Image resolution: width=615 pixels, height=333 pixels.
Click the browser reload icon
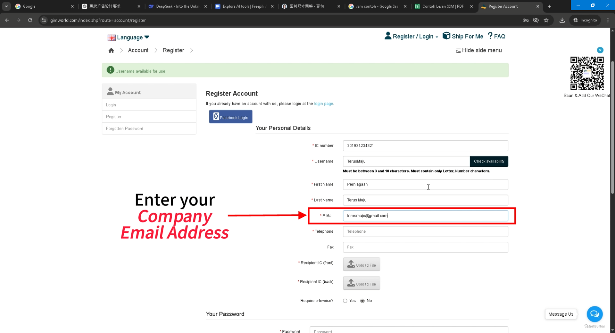30,20
